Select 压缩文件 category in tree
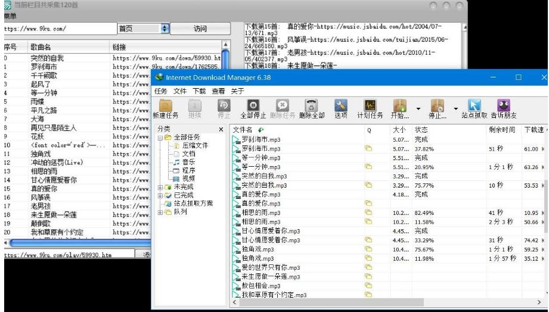This screenshot has width=549, height=312. click(195, 145)
